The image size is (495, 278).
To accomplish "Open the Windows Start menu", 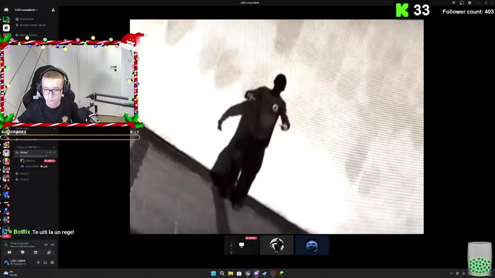I will click(213, 273).
